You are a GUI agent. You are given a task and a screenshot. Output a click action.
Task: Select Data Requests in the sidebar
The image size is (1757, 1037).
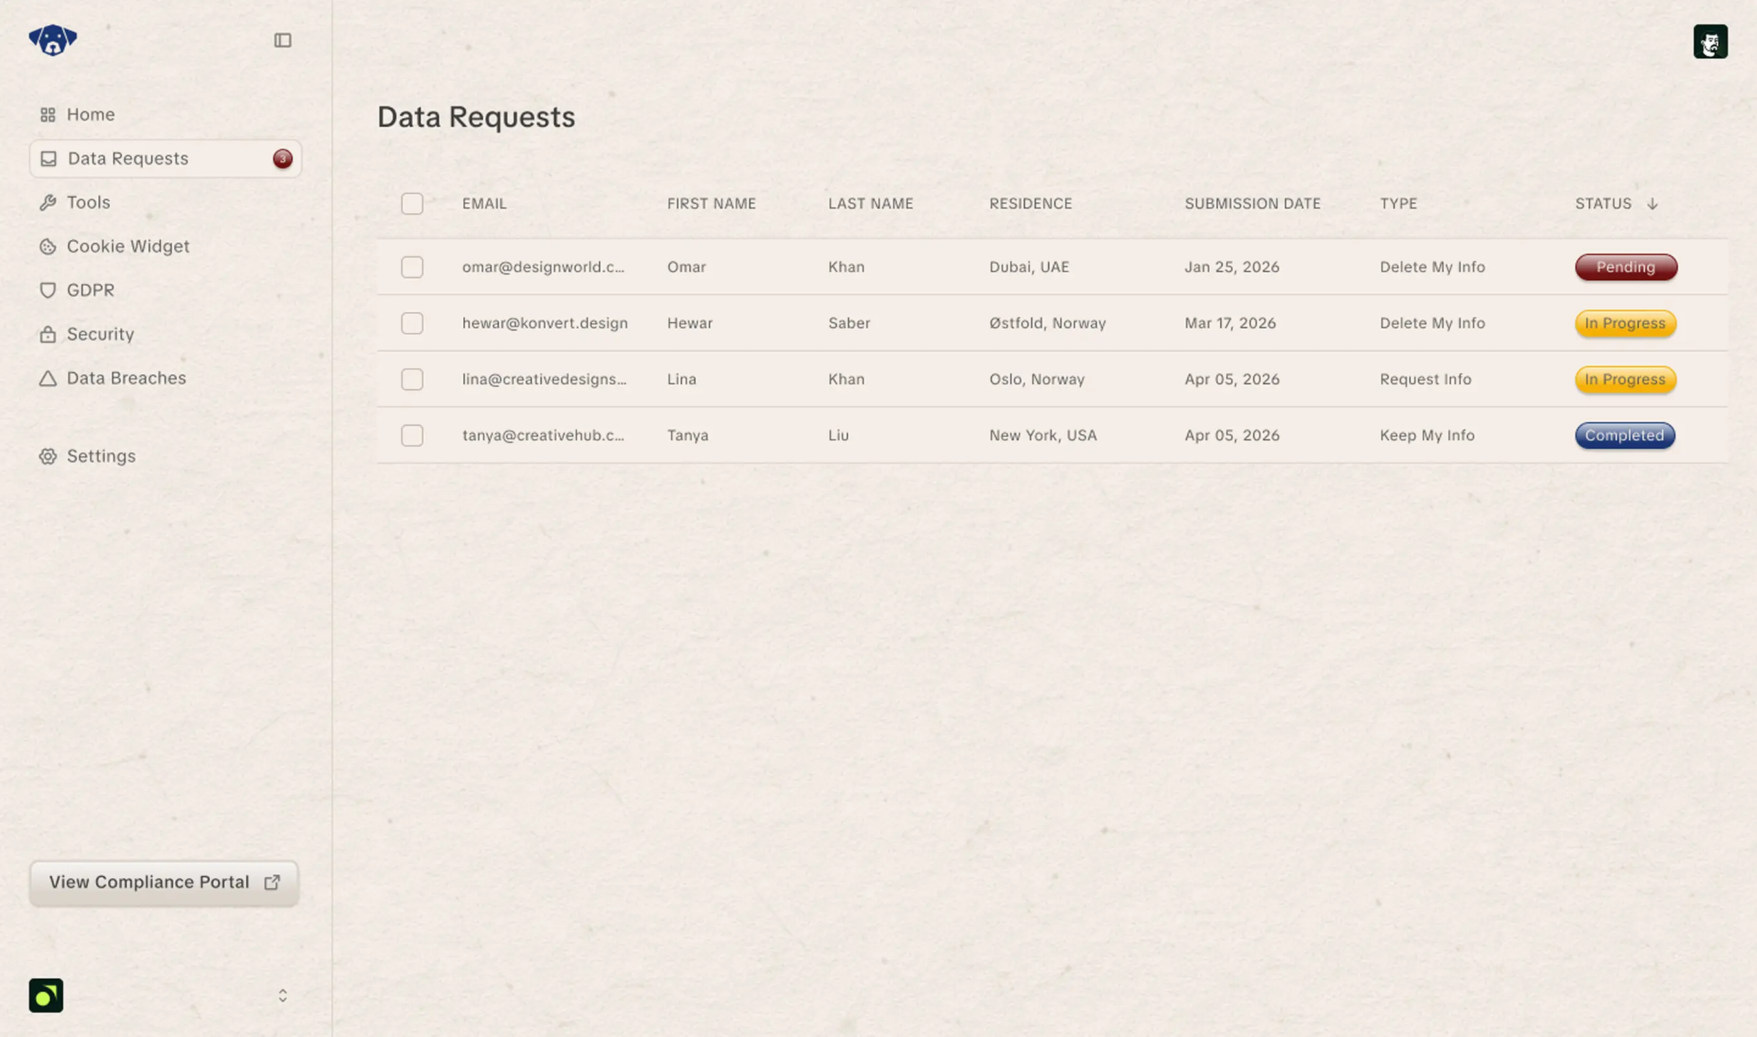coord(127,158)
